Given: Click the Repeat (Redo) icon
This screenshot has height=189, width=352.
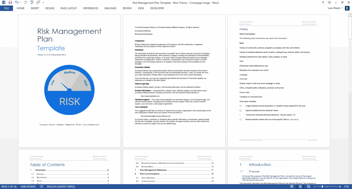Looking at the screenshot, I should coord(25,2).
